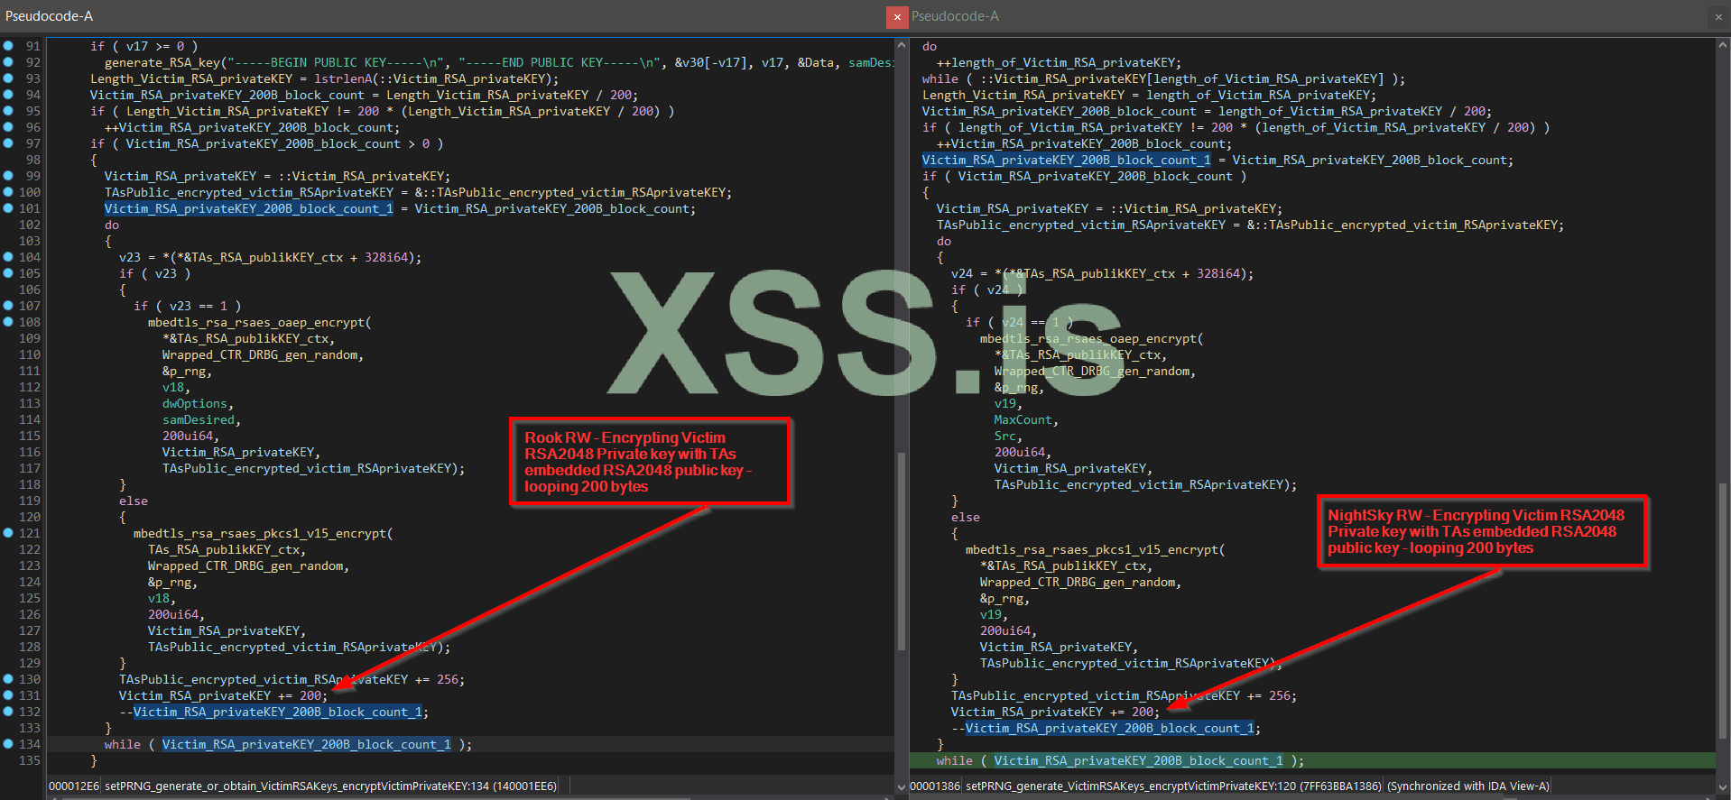The height and width of the screenshot is (800, 1731).
Task: Toggle breakpoint dot on line 130
Action: 8,679
